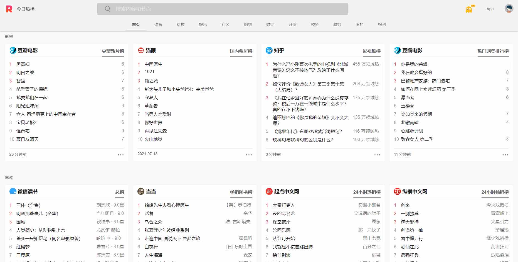Click the search content input field
Viewport: 518px width, 262px height.
coord(223,9)
